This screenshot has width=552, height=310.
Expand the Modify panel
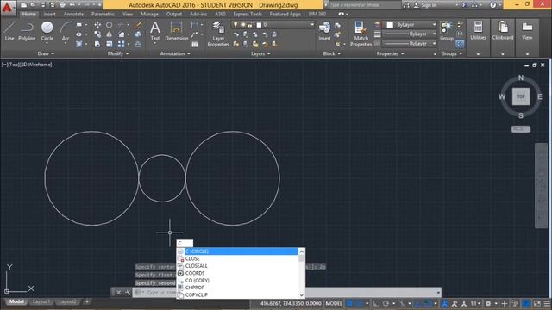[x=118, y=53]
